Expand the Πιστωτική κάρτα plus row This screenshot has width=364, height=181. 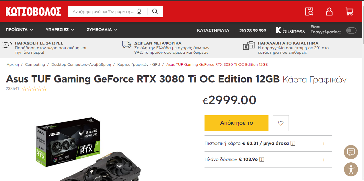[x=268, y=143]
